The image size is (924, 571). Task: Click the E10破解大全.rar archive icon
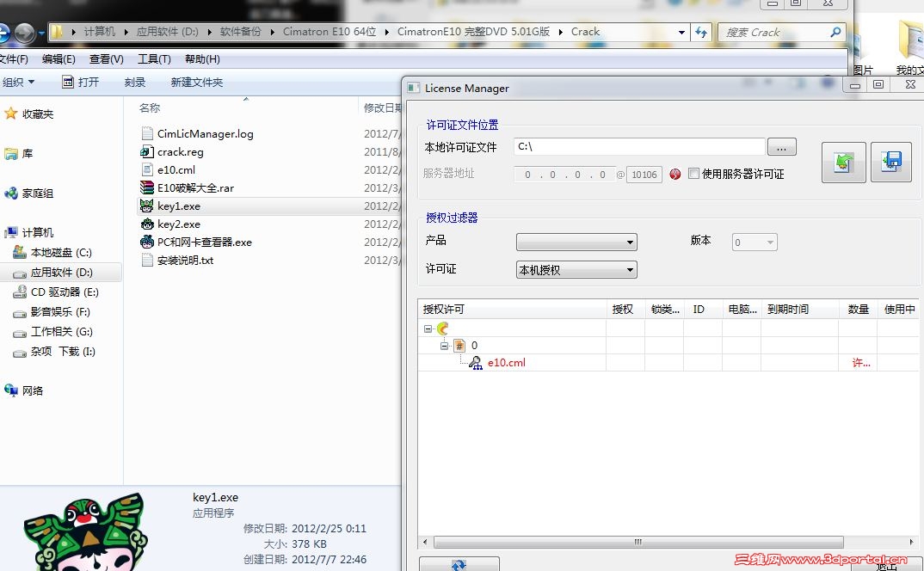pyautogui.click(x=147, y=188)
